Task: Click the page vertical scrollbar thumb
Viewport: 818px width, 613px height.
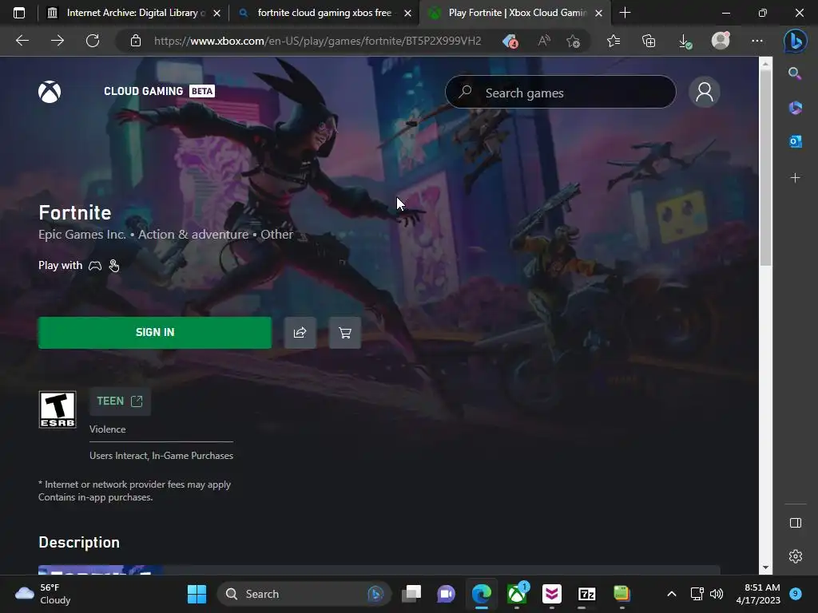Action: 765,167
